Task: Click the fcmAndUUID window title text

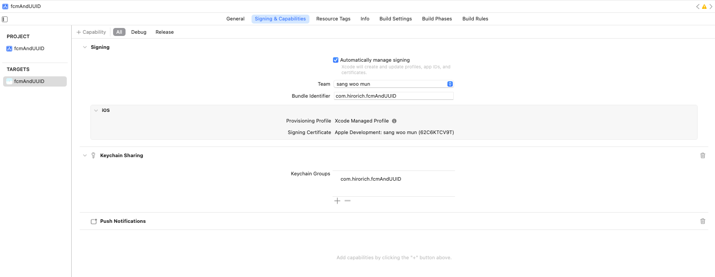Action: coord(26,7)
